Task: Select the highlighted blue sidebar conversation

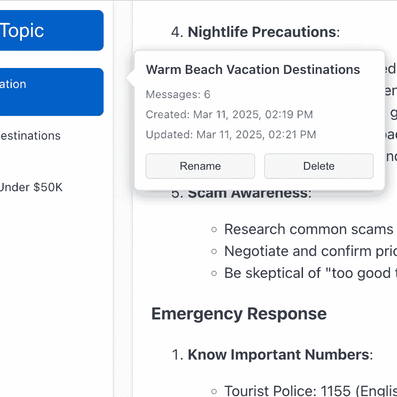Action: tap(50, 92)
